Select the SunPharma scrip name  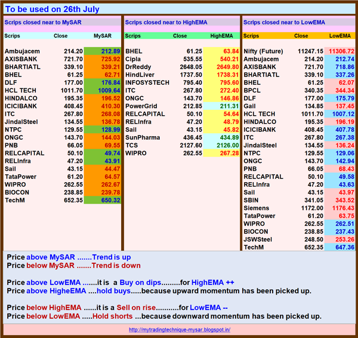(143, 137)
